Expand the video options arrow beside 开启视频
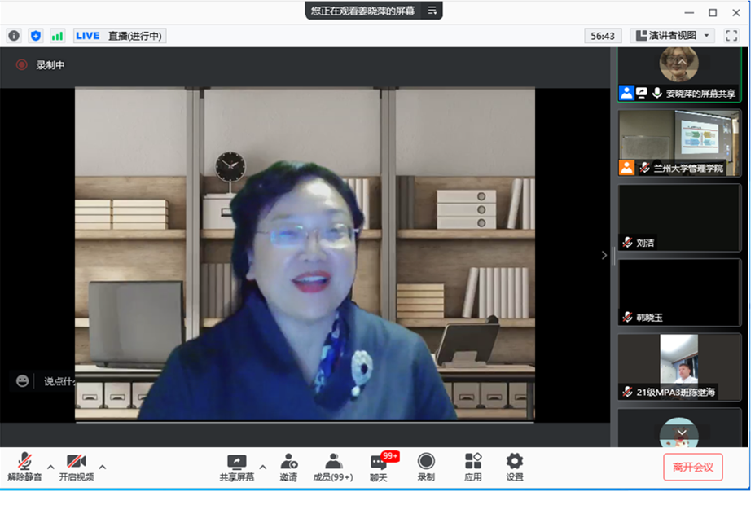Image resolution: width=755 pixels, height=505 pixels. tap(103, 467)
